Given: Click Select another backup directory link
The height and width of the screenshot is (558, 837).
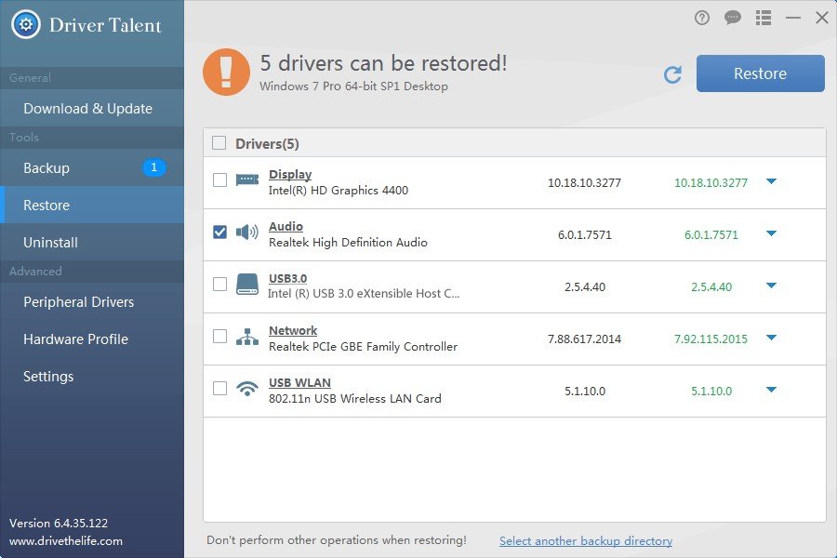Looking at the screenshot, I should 586,541.
